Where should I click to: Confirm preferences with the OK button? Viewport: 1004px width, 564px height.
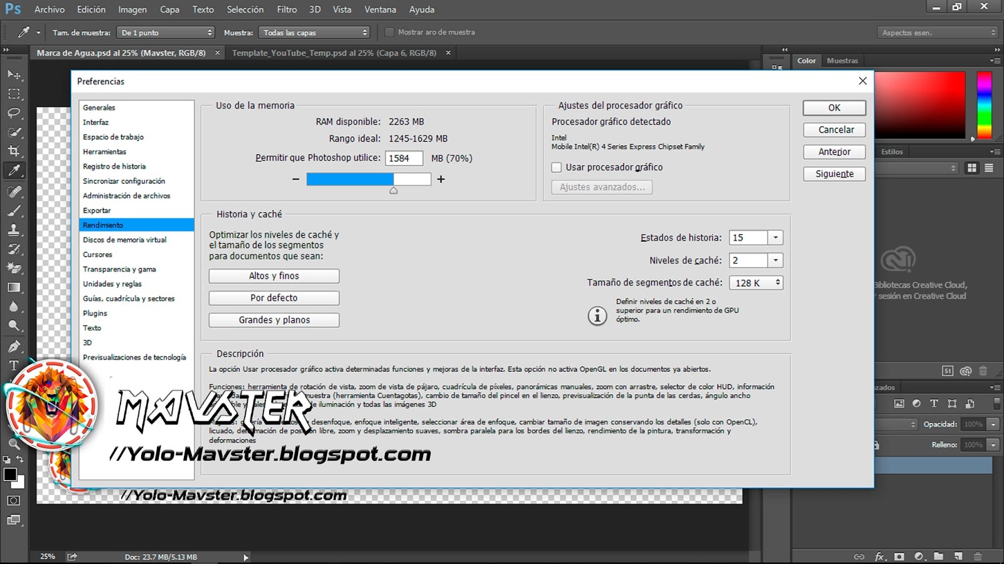pyautogui.click(x=835, y=108)
